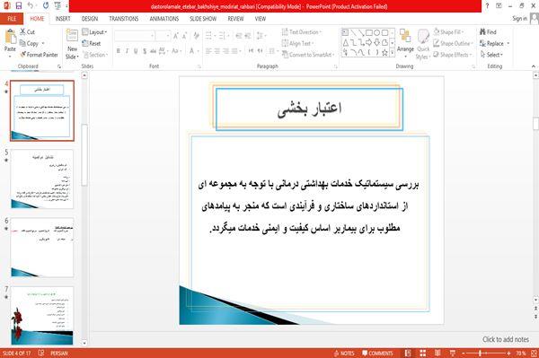Open COMMENTS pane from status bar
This screenshot has width=539, height=358.
[377, 354]
